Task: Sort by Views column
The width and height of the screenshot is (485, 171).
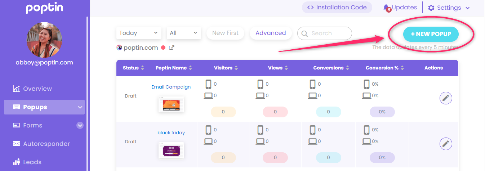Action: coord(278,68)
